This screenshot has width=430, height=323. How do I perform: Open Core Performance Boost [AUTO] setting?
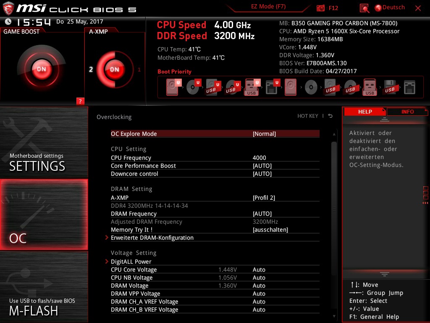pyautogui.click(x=215, y=166)
